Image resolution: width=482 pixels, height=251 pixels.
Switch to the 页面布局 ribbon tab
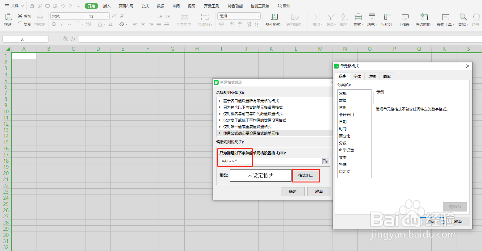(x=126, y=6)
